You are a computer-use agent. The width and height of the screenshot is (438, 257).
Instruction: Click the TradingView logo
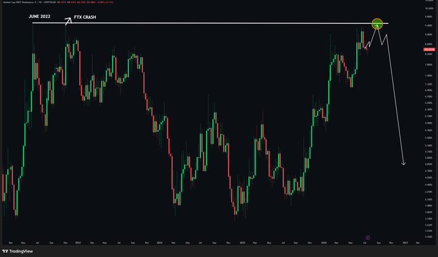(17, 251)
